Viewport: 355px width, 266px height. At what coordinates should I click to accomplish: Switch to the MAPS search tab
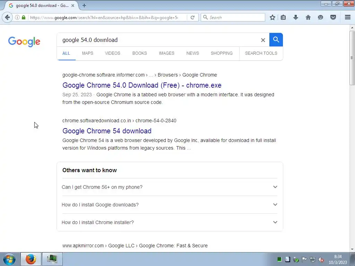click(88, 53)
